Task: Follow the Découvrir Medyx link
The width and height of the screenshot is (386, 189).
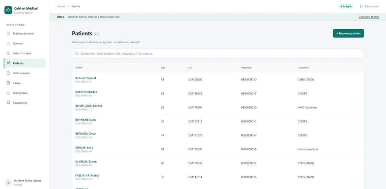Action: tap(369, 17)
